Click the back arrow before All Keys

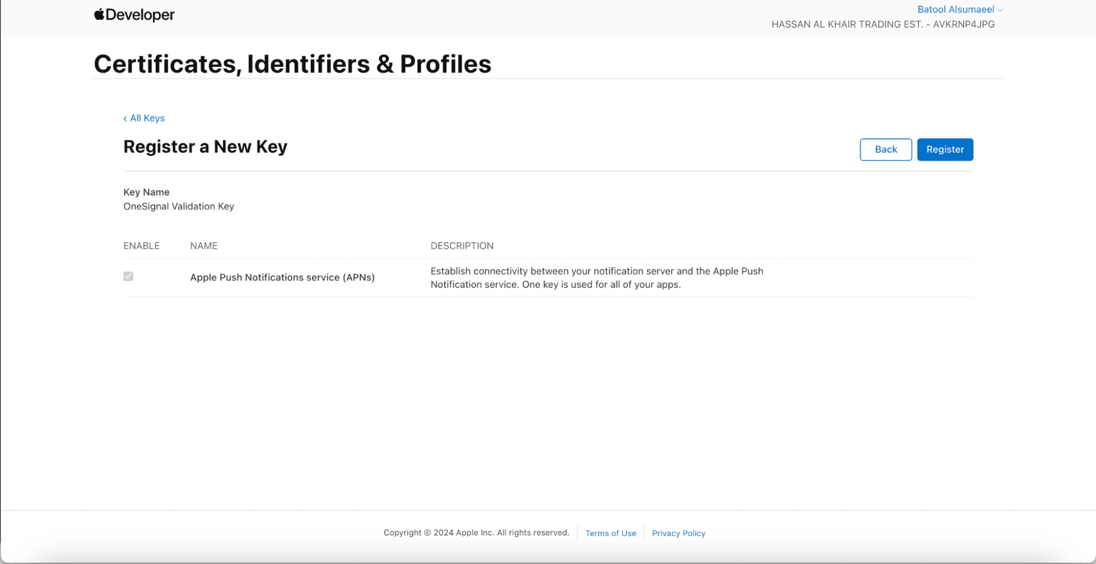125,119
